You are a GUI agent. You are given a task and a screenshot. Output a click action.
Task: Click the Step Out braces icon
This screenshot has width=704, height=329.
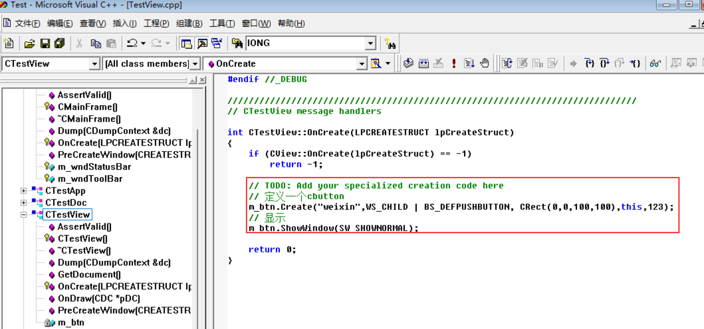[620, 63]
